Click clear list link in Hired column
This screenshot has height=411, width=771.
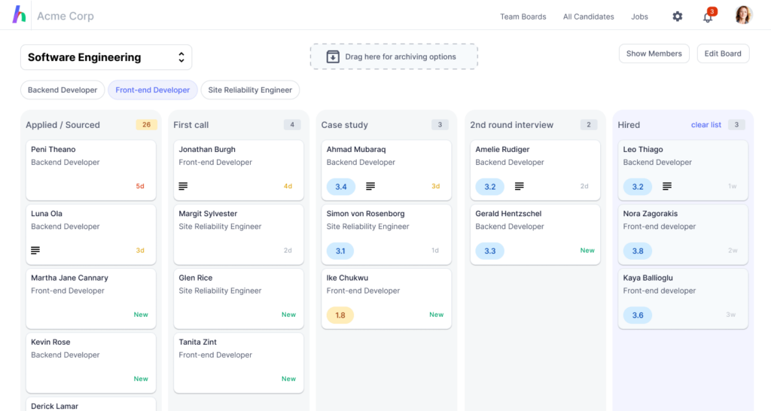click(705, 125)
